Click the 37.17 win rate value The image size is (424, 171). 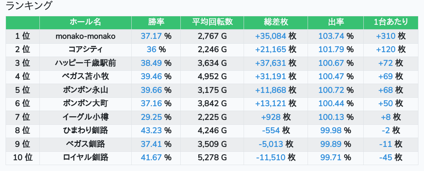[x=151, y=36]
